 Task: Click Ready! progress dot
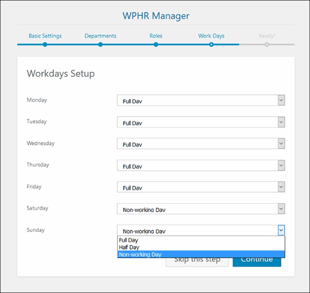[267, 44]
